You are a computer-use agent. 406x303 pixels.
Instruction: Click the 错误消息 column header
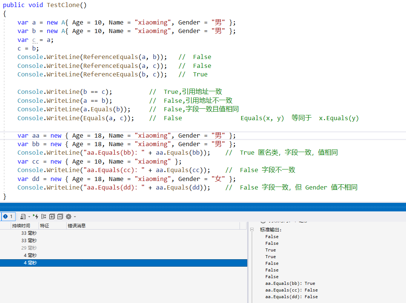[76, 225]
